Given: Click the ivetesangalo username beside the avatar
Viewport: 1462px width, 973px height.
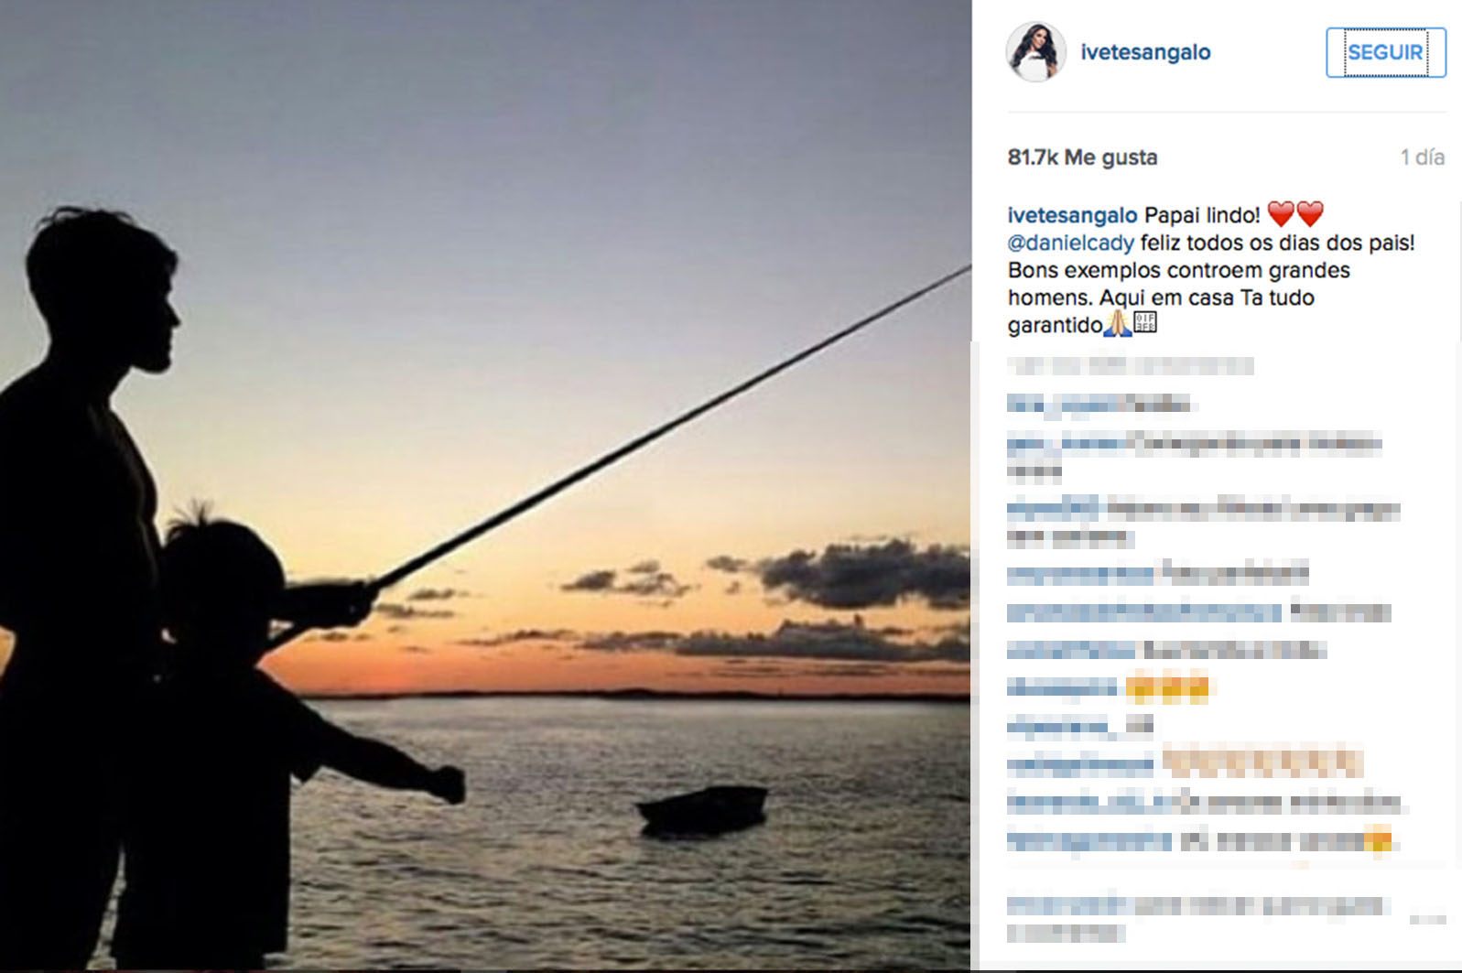Looking at the screenshot, I should pos(1145,52).
